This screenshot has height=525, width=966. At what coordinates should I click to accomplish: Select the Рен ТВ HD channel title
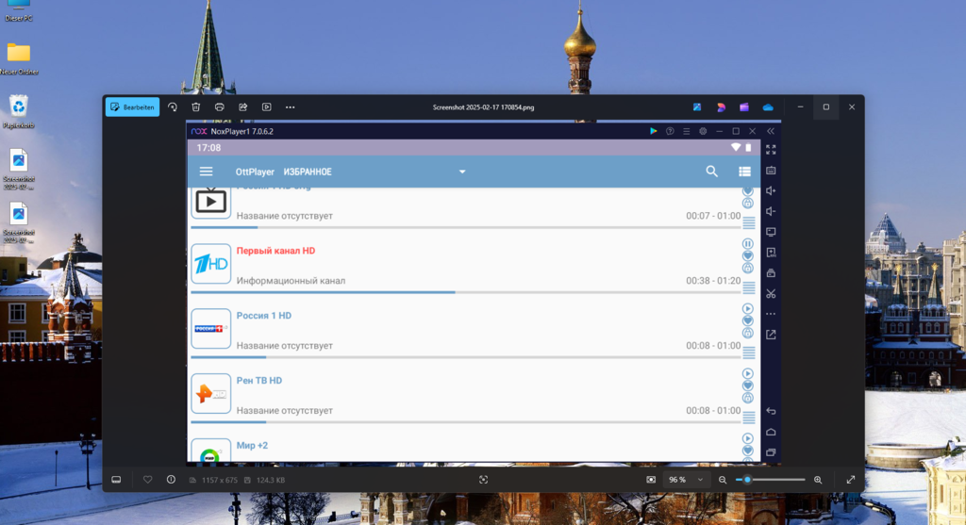(259, 381)
